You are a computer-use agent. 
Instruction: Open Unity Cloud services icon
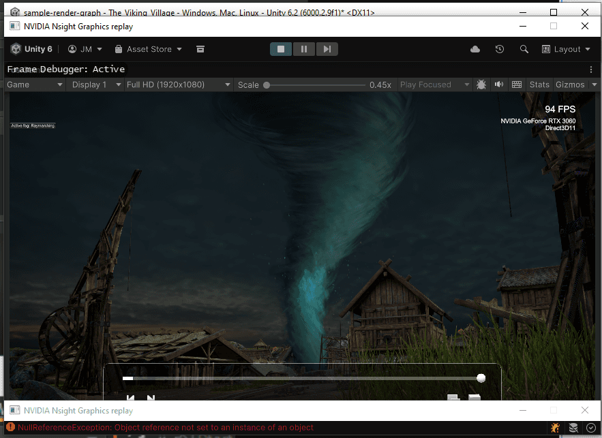tap(475, 49)
